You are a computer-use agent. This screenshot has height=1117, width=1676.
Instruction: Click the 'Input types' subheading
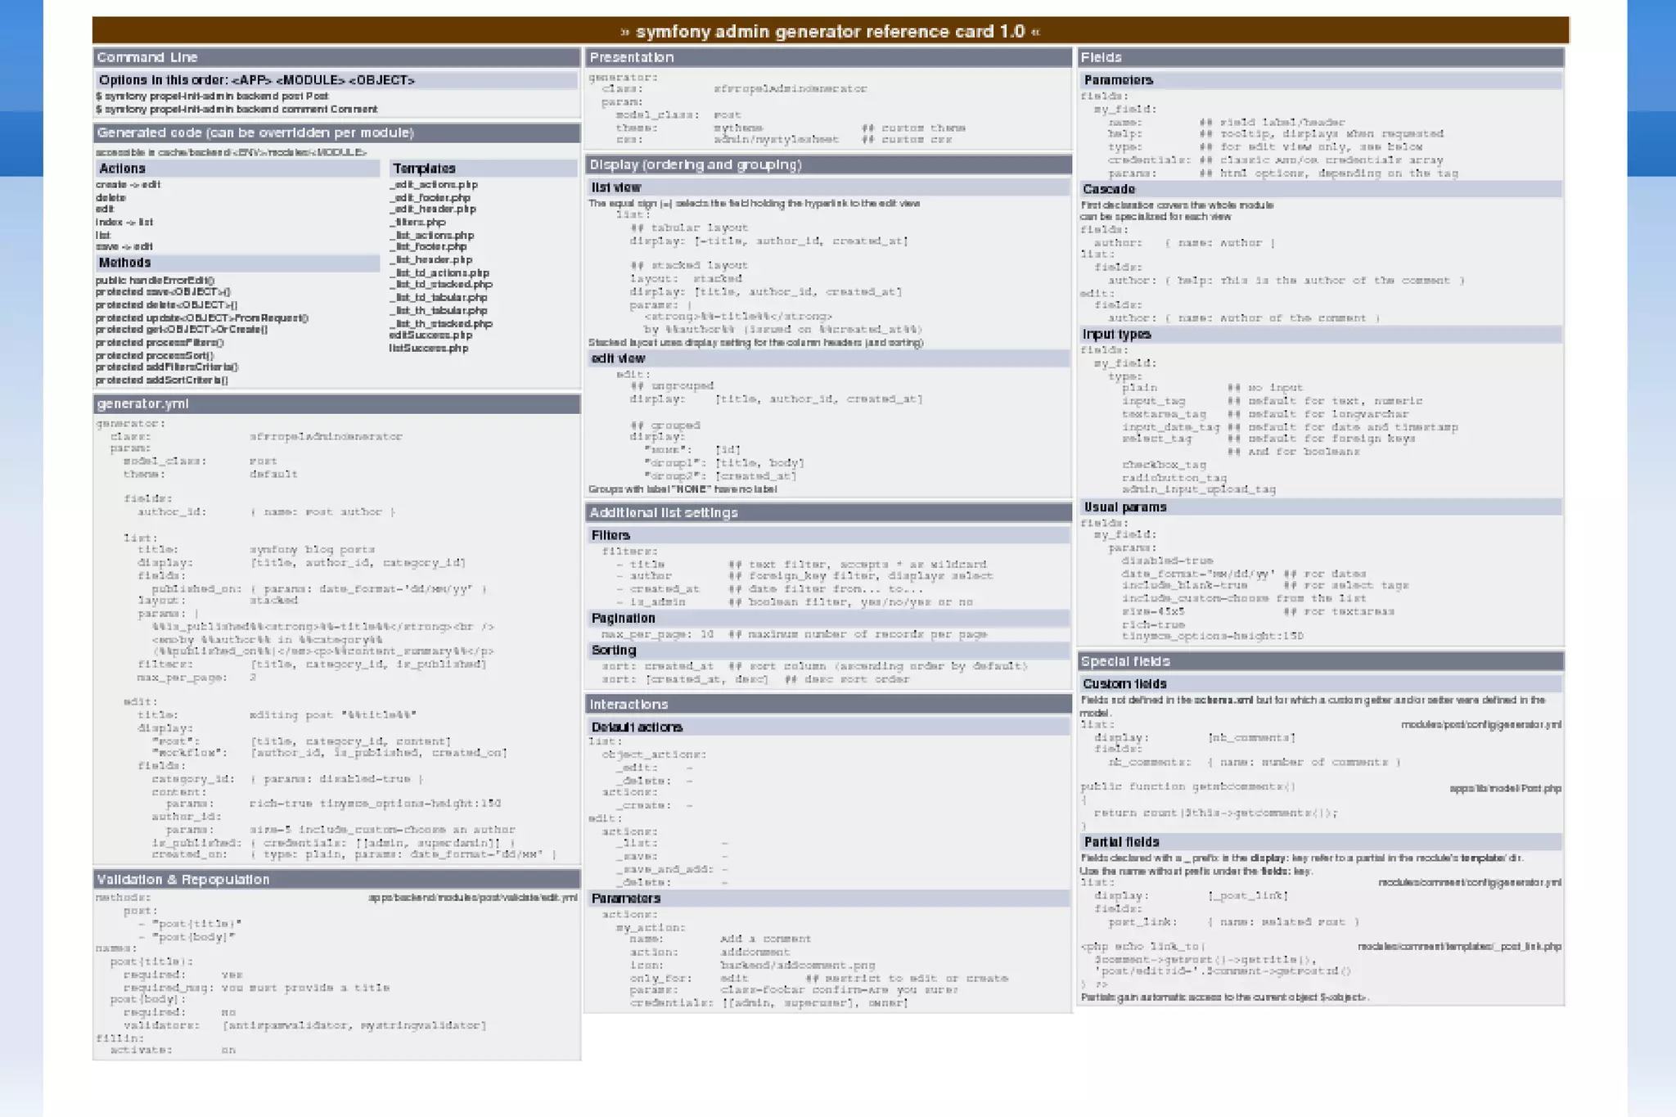1320,334
